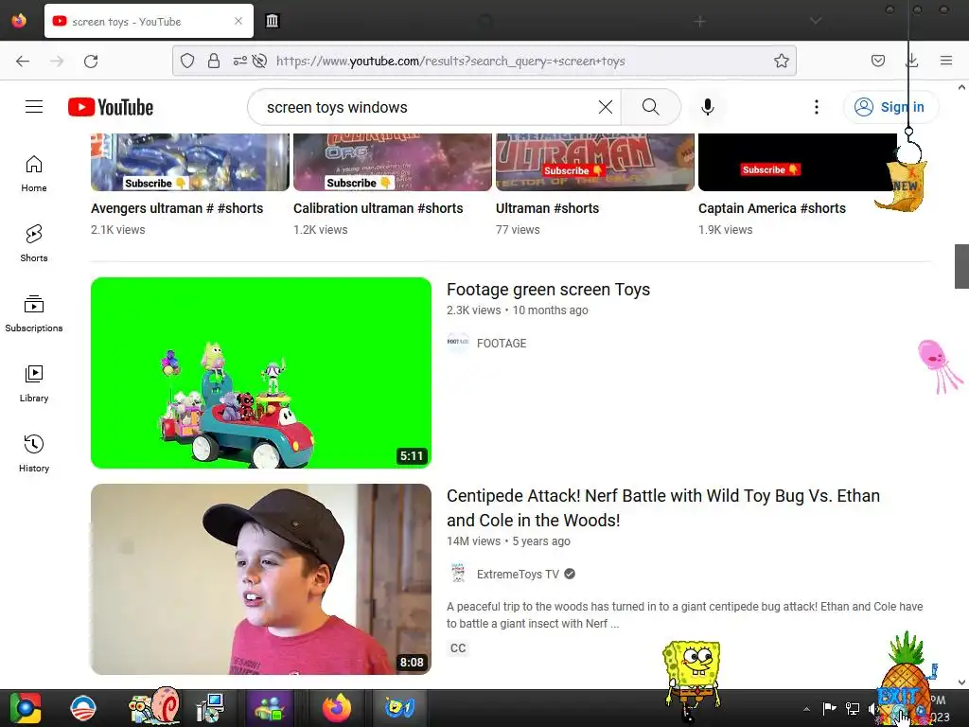The width and height of the screenshot is (969, 727).
Task: Play the Centipede Attack video thumbnail
Action: point(261,579)
